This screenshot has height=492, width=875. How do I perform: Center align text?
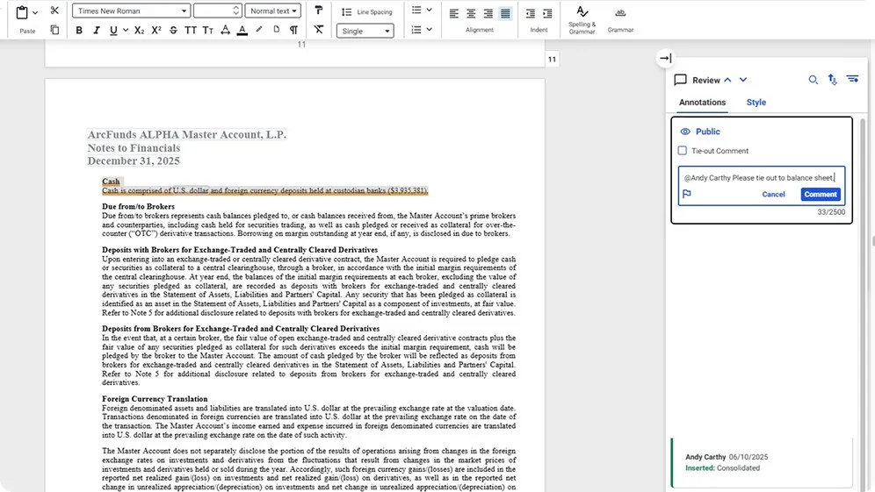click(x=472, y=13)
